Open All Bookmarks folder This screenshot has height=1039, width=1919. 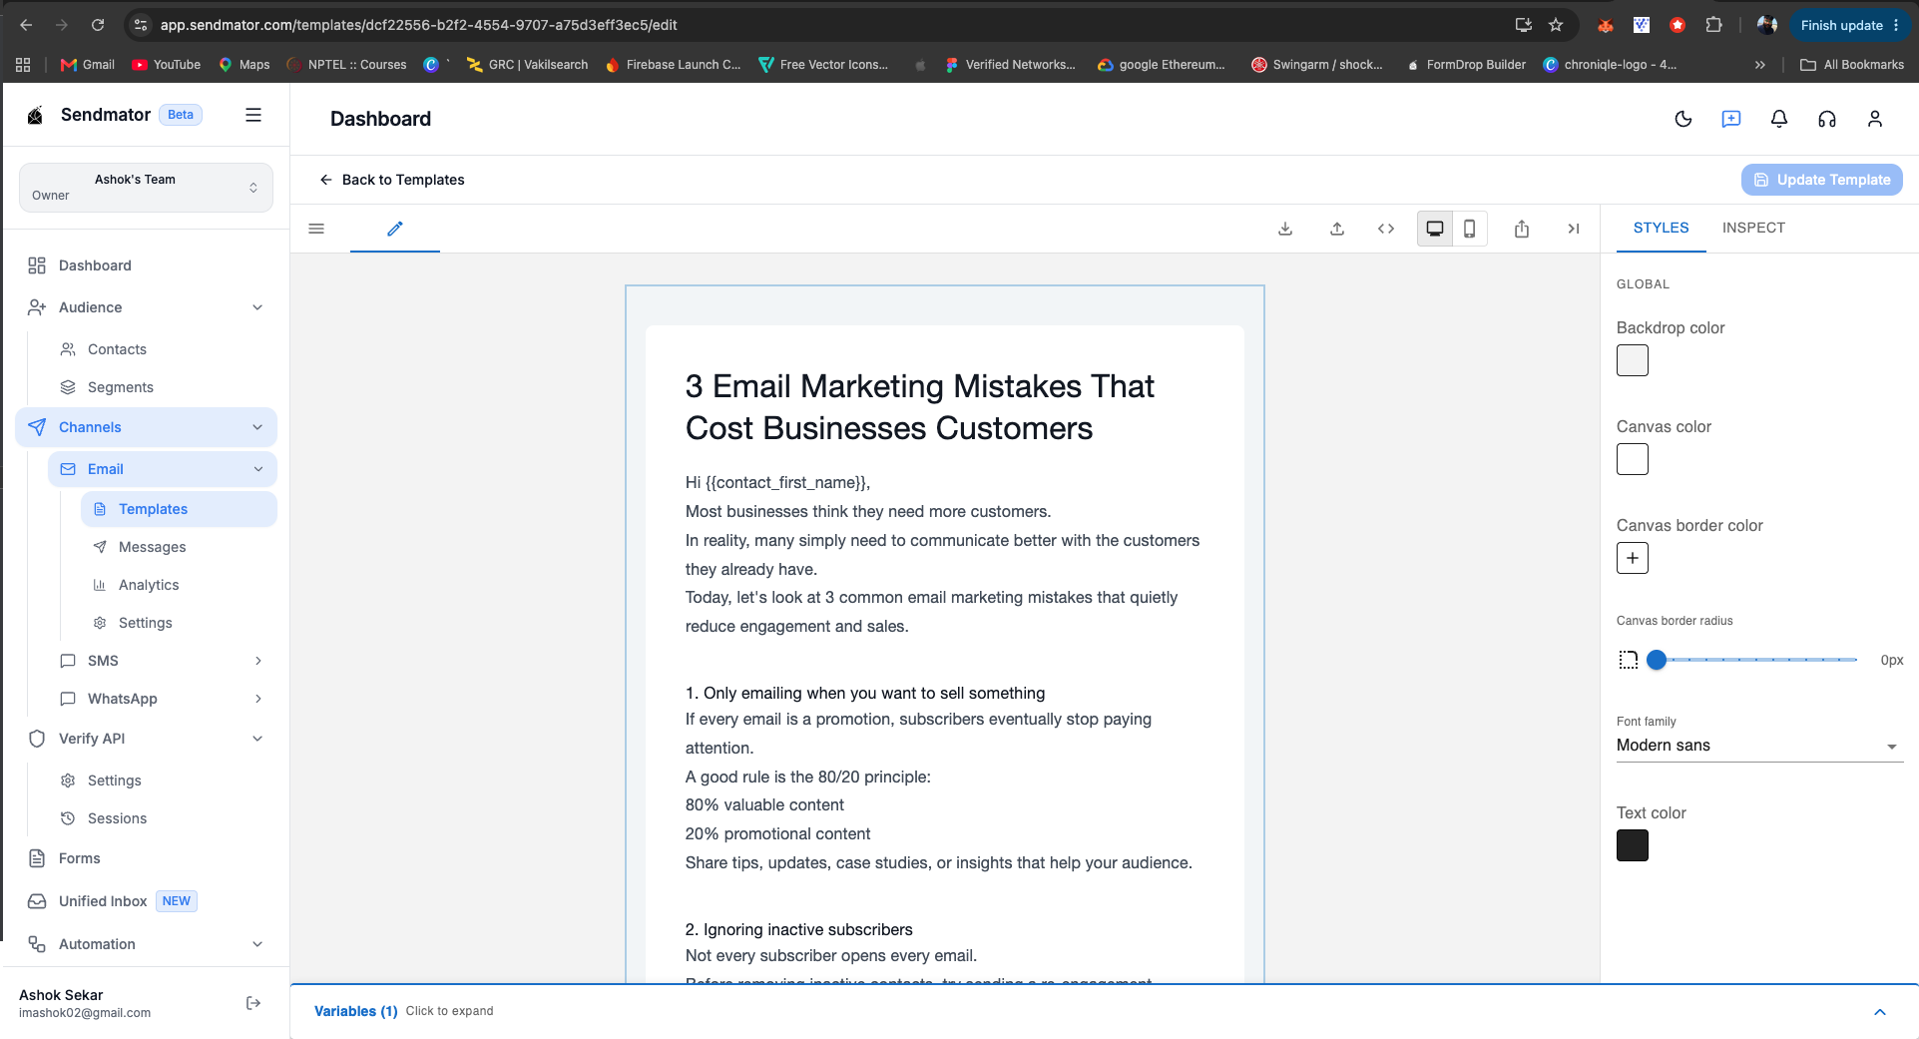pyautogui.click(x=1852, y=65)
